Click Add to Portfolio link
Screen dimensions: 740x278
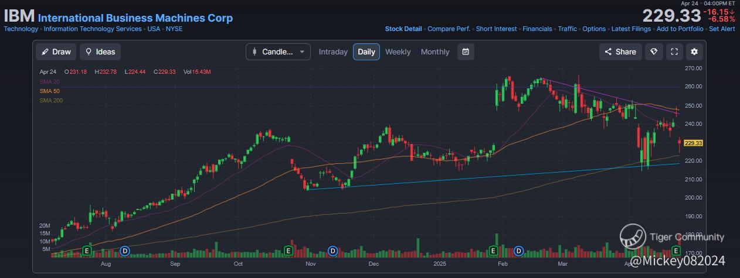(x=680, y=29)
